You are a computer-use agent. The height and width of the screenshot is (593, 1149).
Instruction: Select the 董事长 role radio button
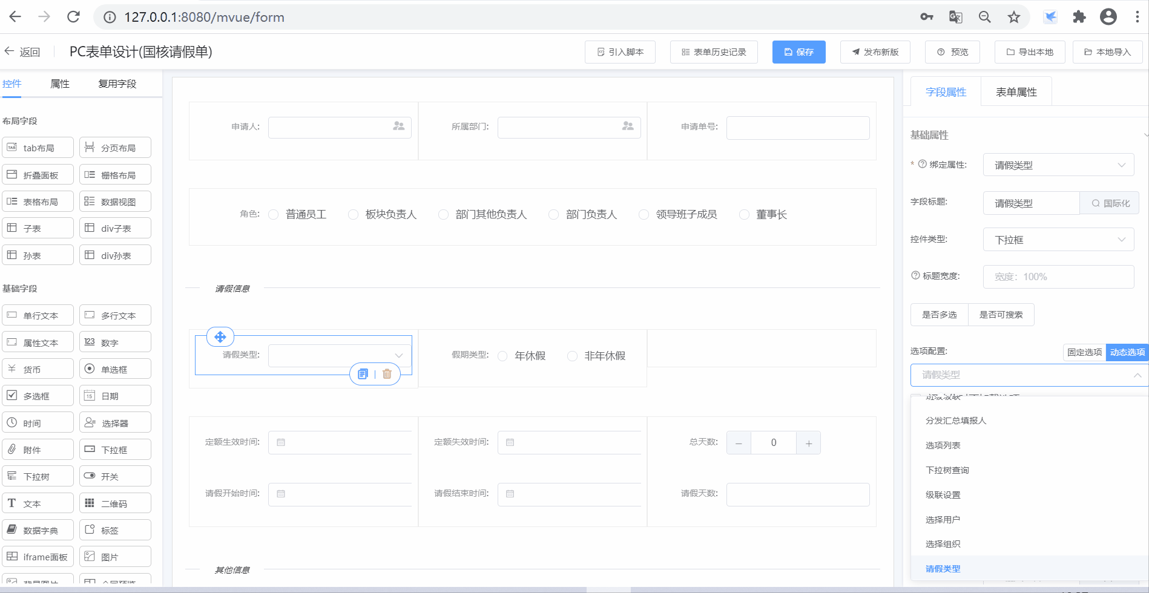coord(745,215)
